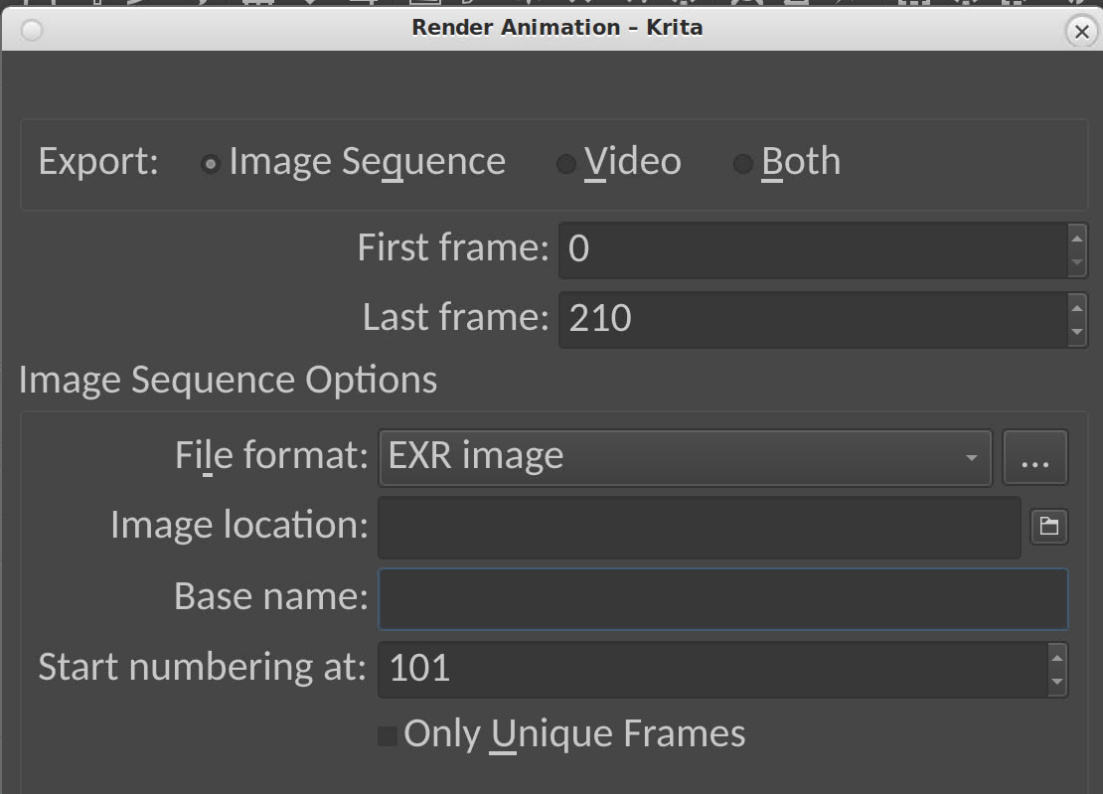Close the Render Animation dialog

pyautogui.click(x=1081, y=31)
